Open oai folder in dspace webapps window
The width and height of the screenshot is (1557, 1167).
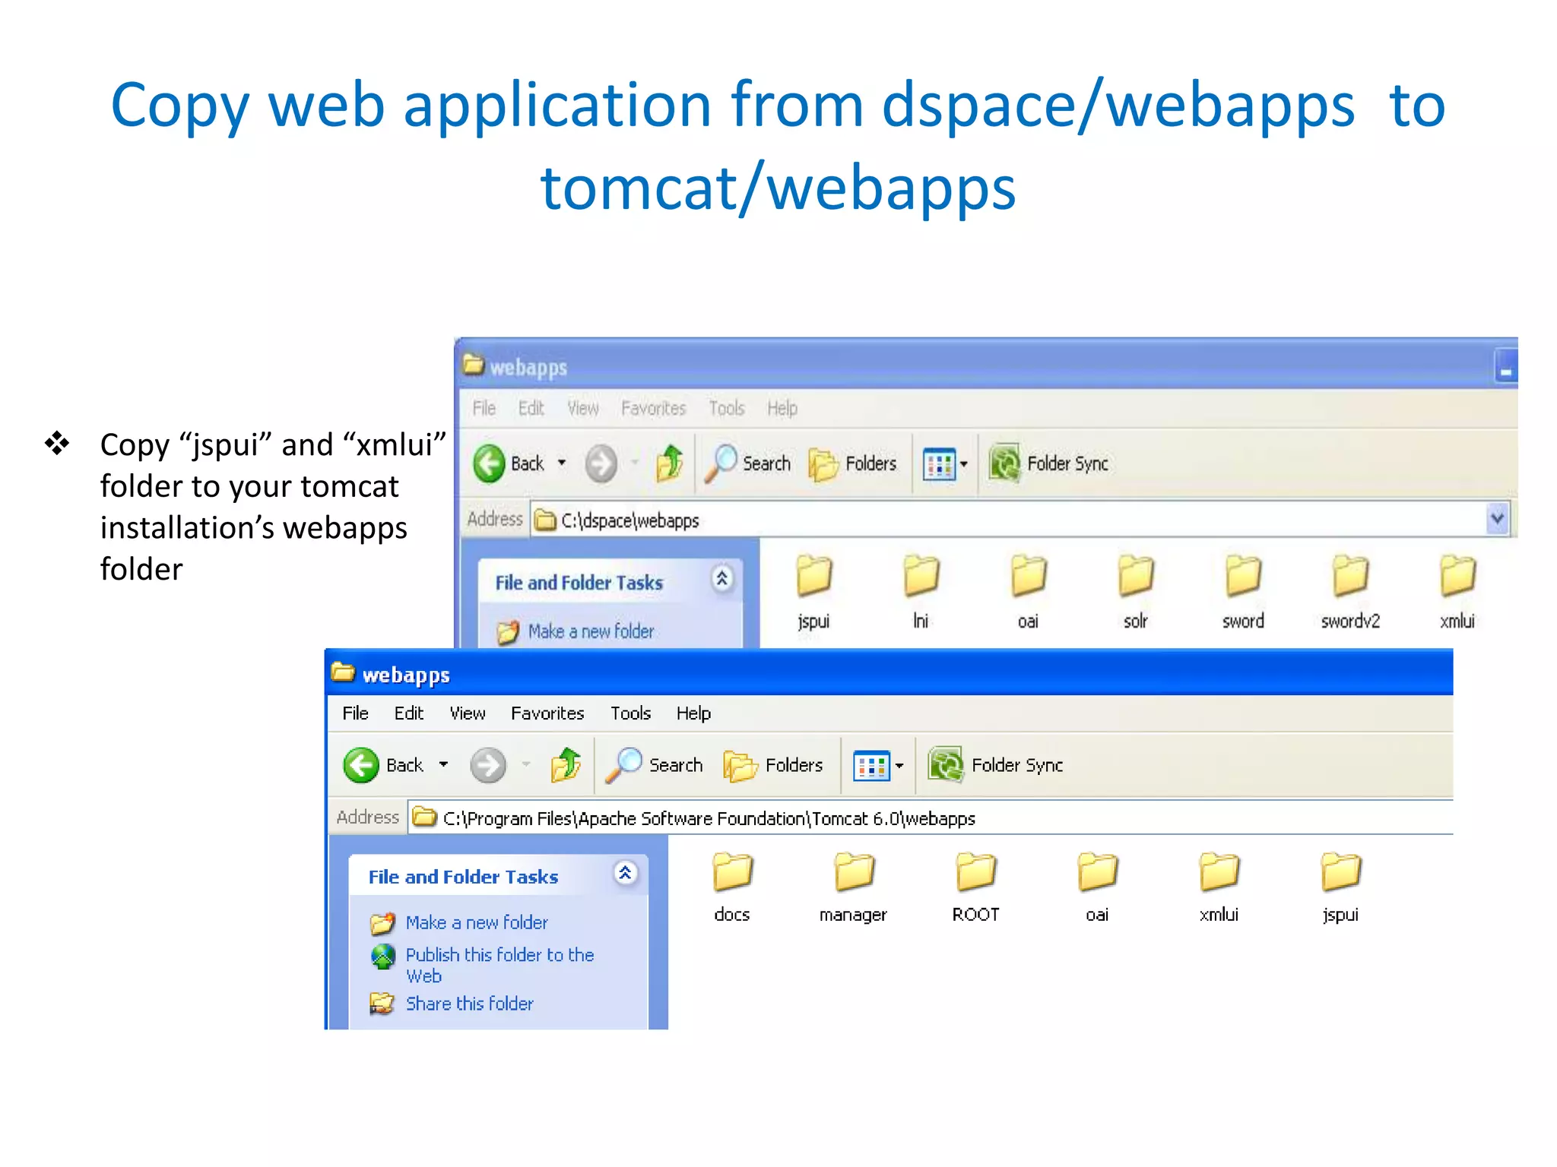click(1028, 592)
